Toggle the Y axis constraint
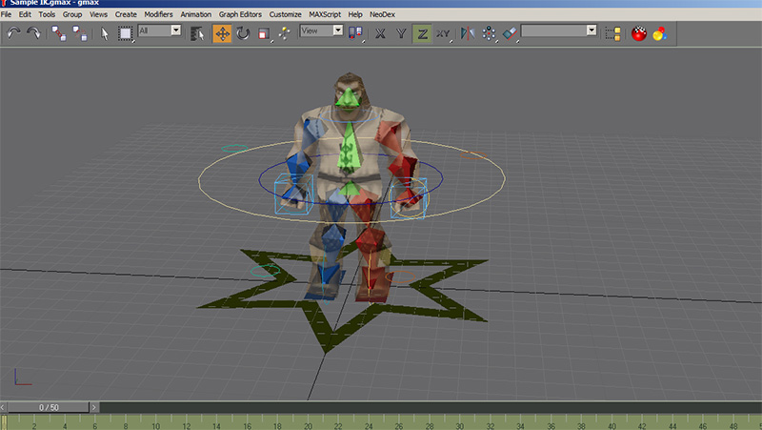The image size is (762, 430). point(401,33)
